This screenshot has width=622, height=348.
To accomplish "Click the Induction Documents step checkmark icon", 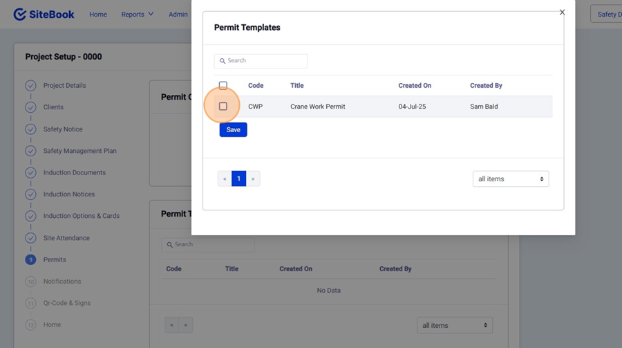I will tap(30, 173).
